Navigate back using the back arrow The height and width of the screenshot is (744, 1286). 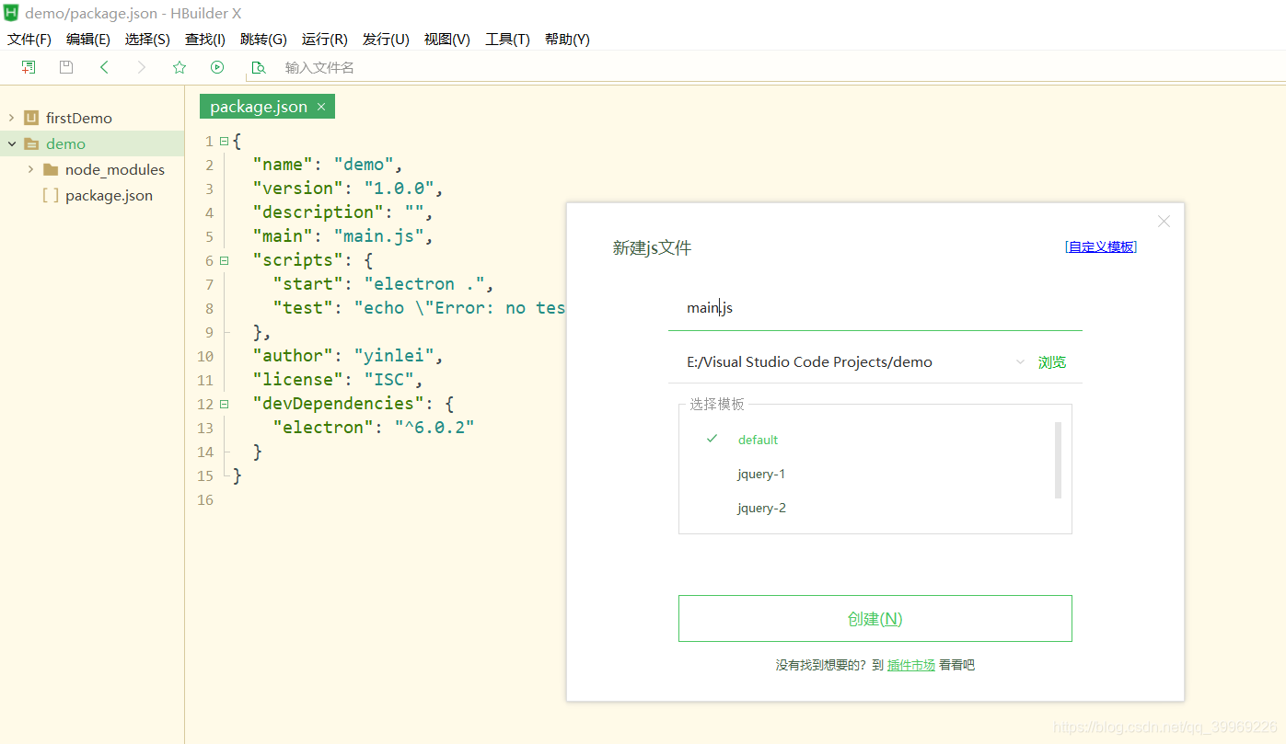tap(104, 66)
